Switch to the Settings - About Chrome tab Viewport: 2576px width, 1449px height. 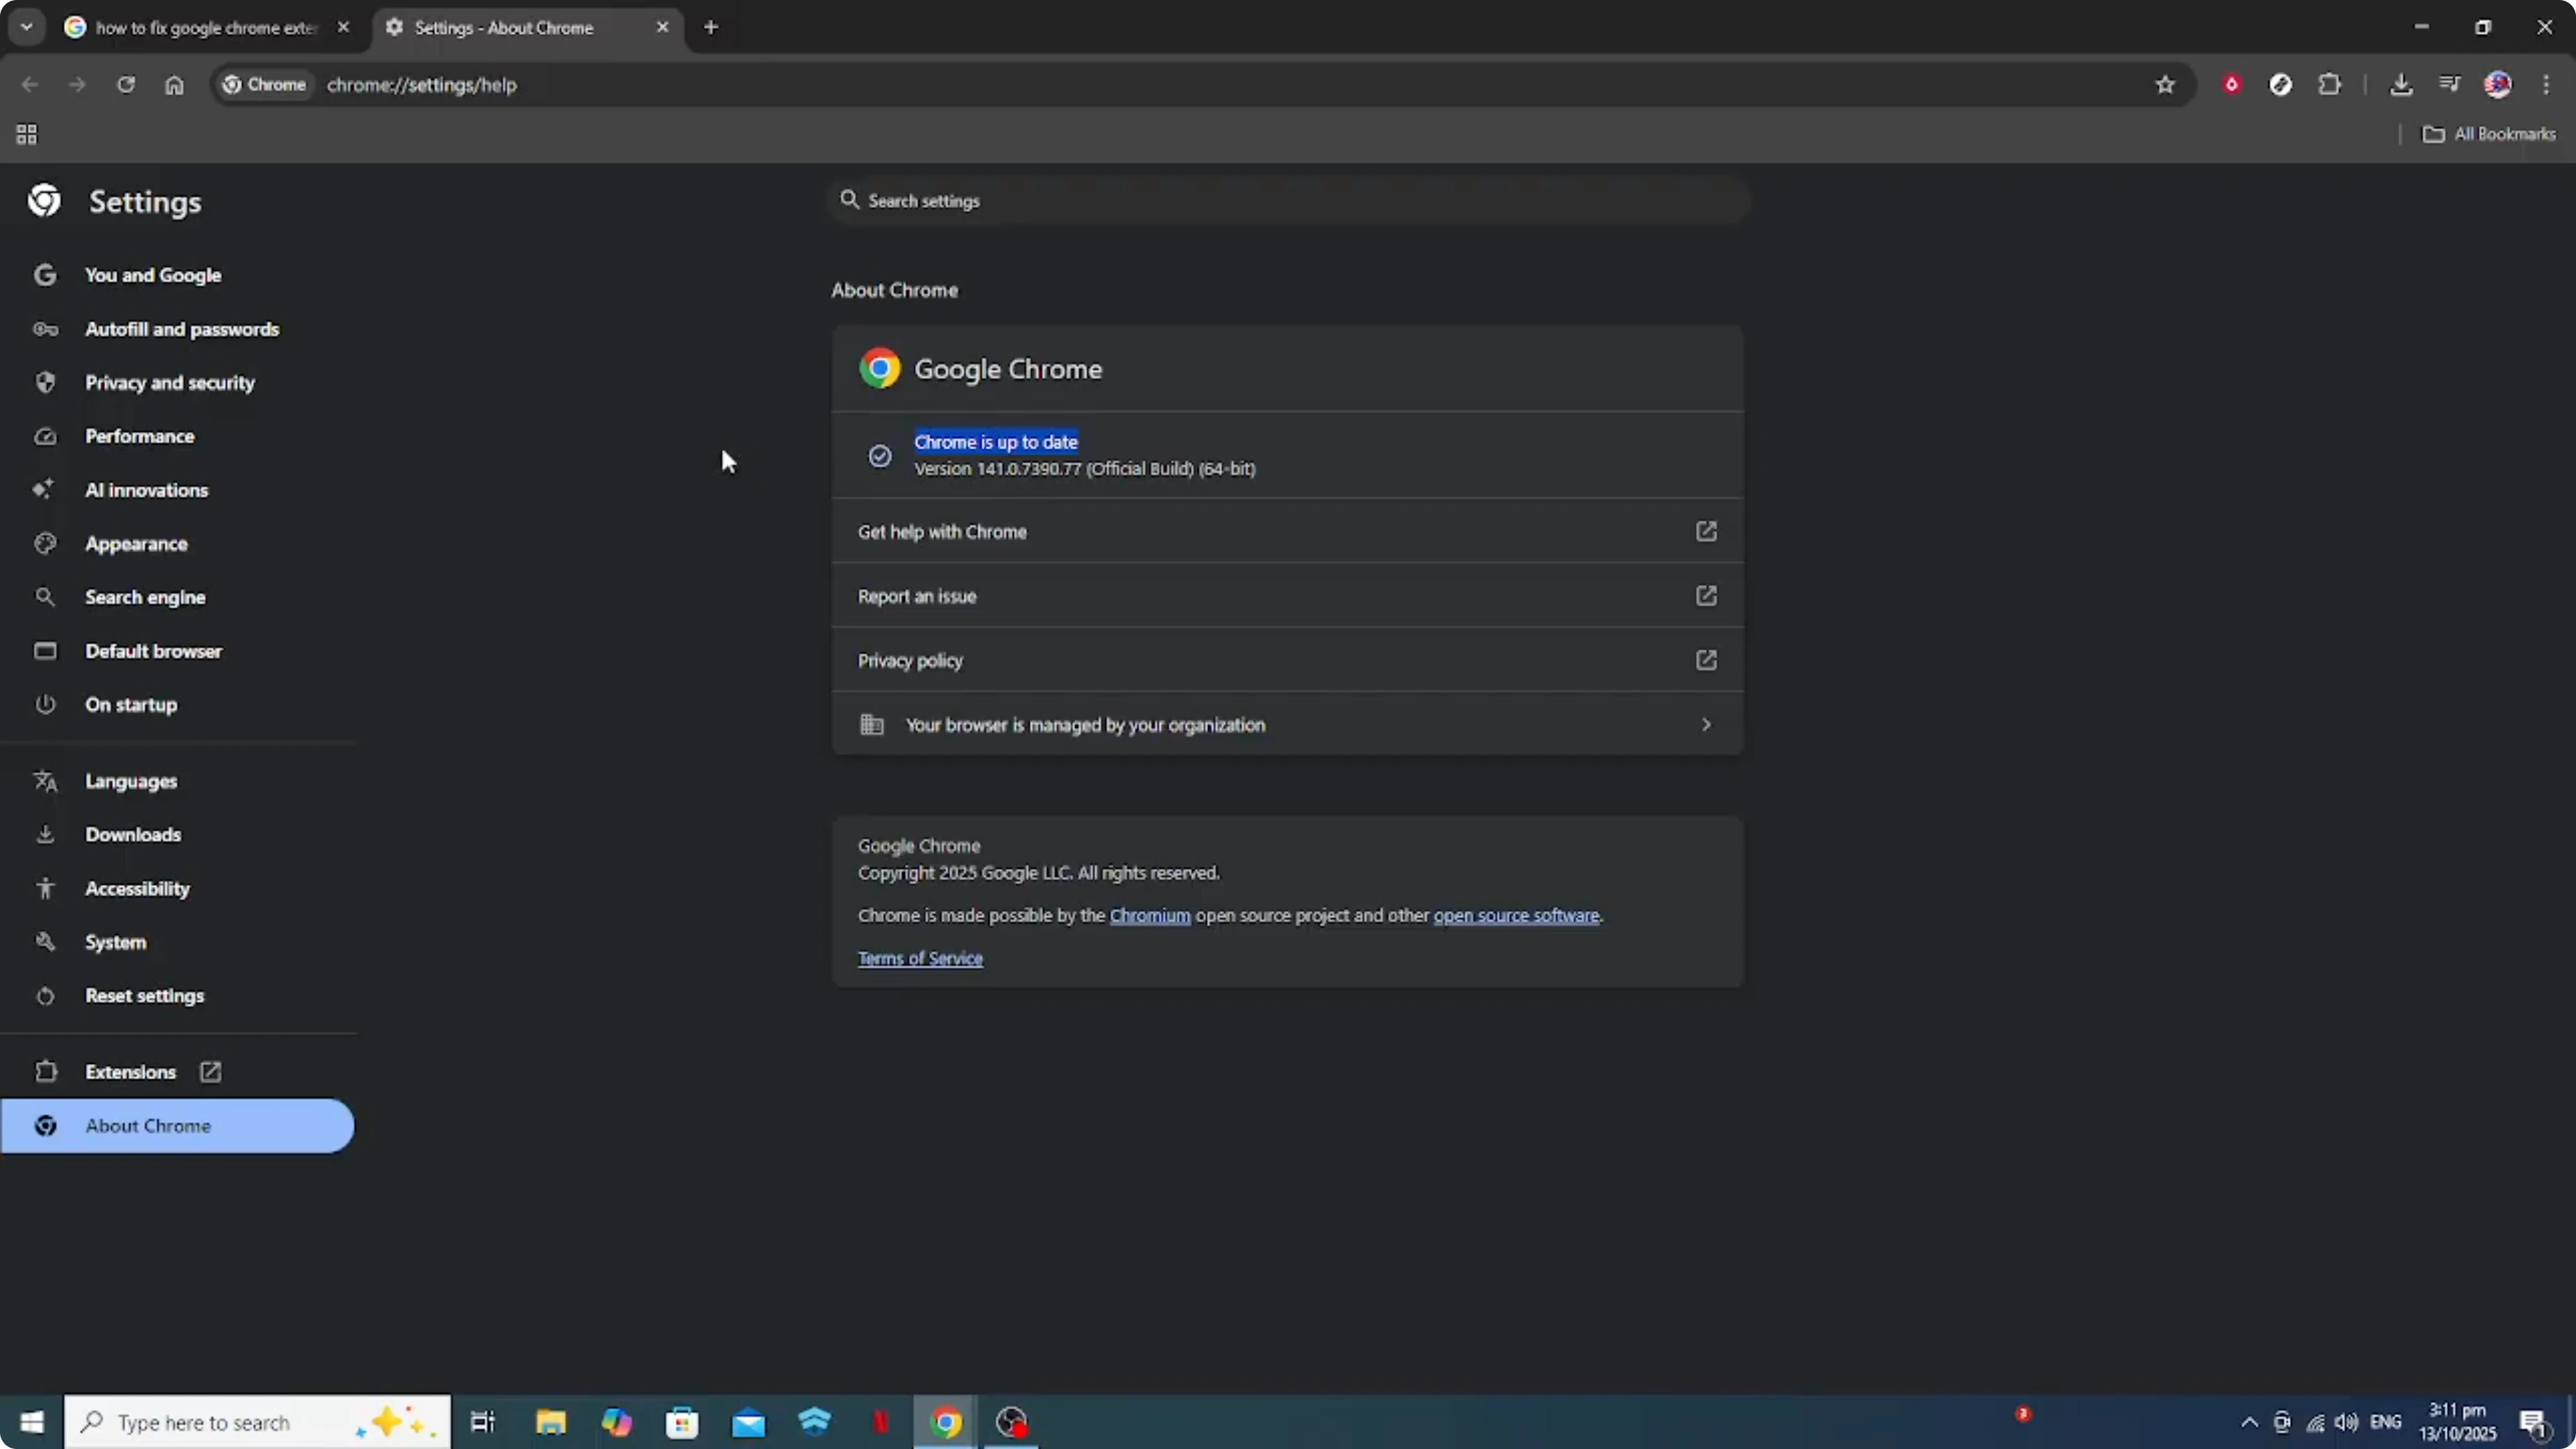pos(510,27)
